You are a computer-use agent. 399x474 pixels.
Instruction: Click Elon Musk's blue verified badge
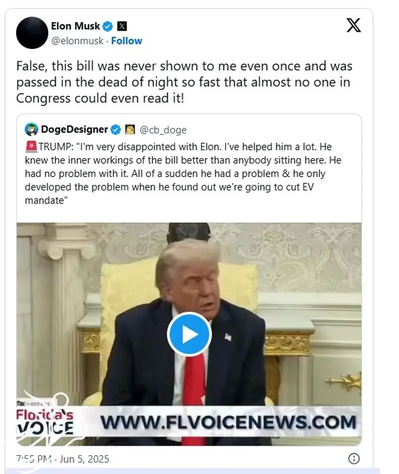tap(108, 26)
